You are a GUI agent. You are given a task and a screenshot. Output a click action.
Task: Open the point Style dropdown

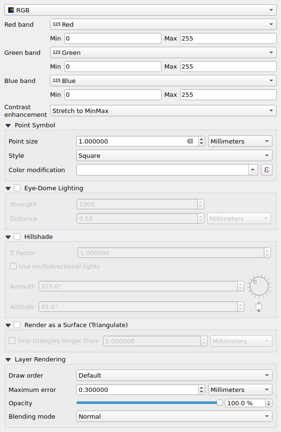coord(174,155)
